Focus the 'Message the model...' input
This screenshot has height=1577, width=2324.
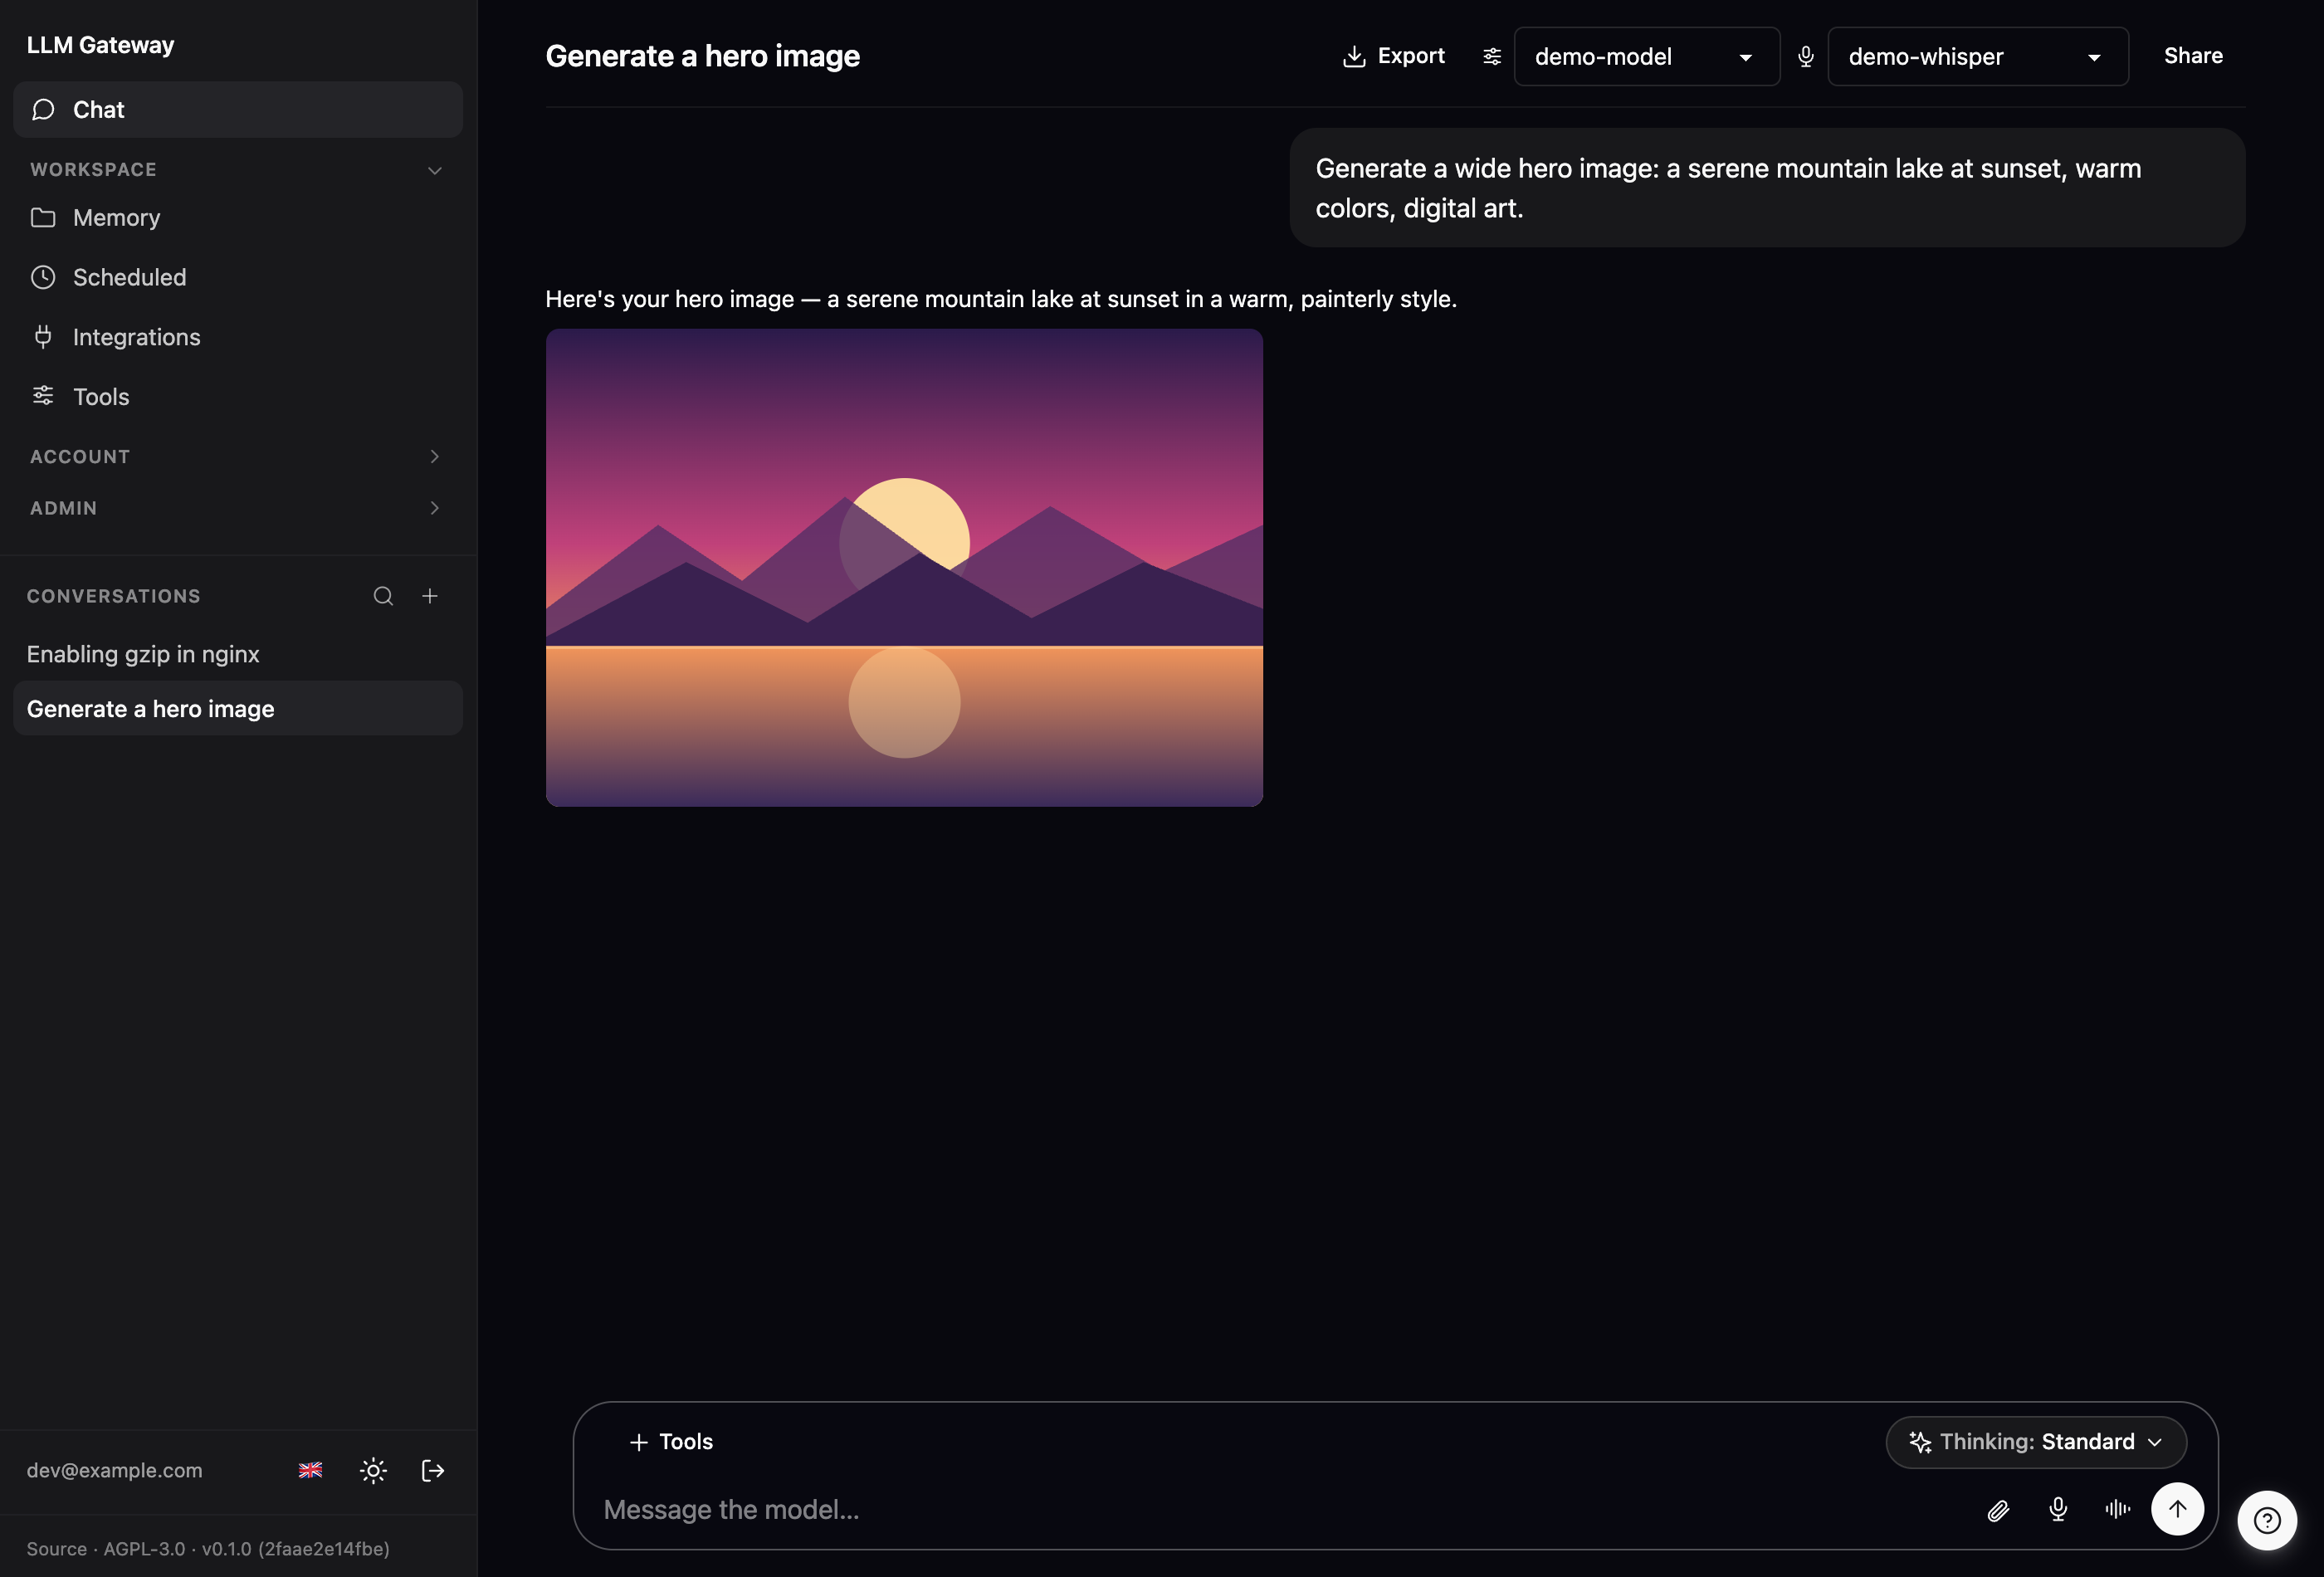click(x=1280, y=1510)
